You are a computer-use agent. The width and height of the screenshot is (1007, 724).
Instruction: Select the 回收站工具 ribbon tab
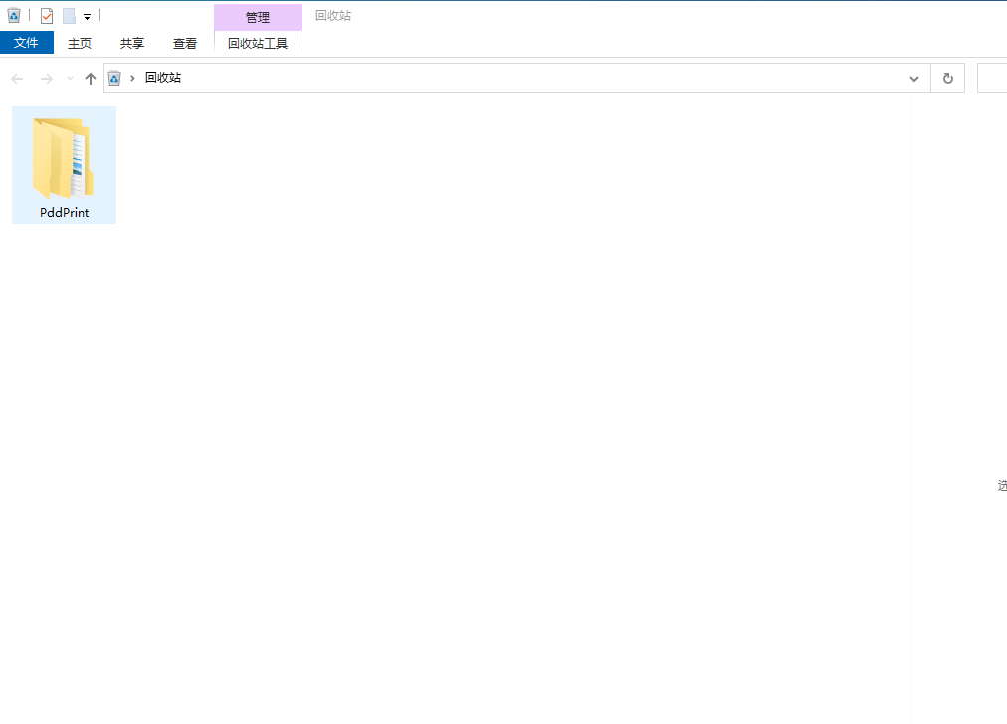[x=258, y=43]
